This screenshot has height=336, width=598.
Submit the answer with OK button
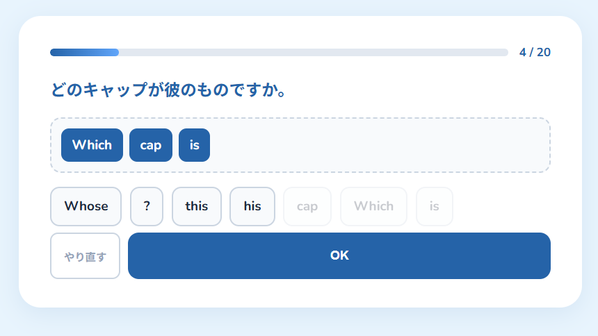(339, 255)
